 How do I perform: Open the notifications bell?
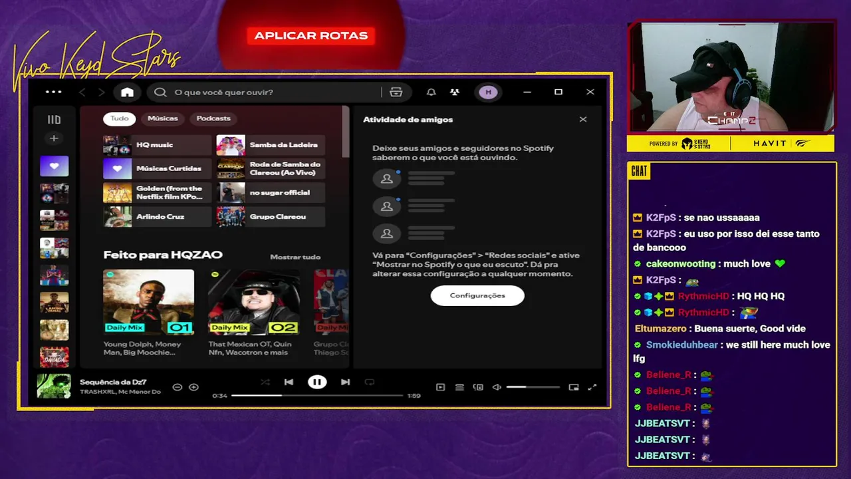pyautogui.click(x=431, y=92)
